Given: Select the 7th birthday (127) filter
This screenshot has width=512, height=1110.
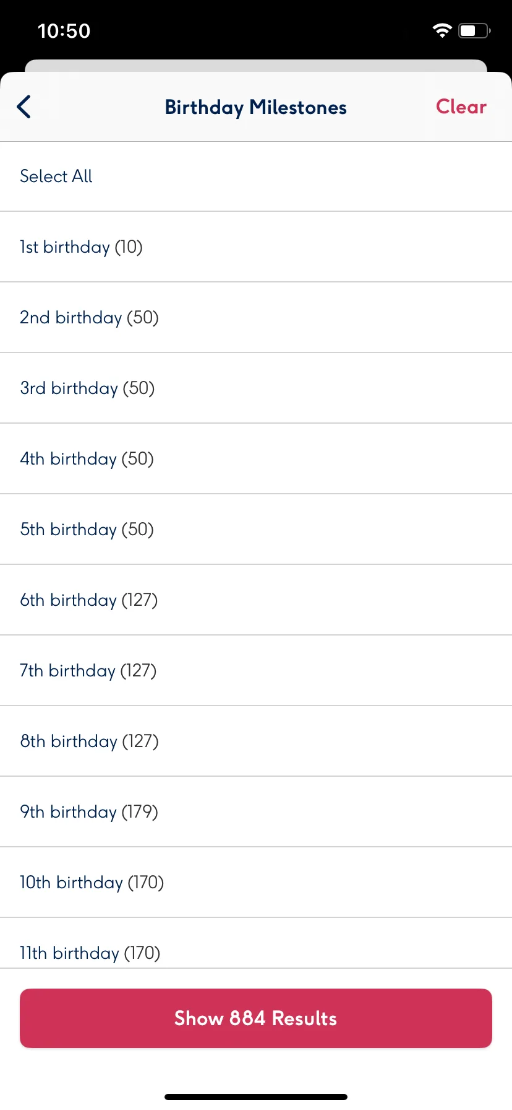Looking at the screenshot, I should tap(256, 671).
